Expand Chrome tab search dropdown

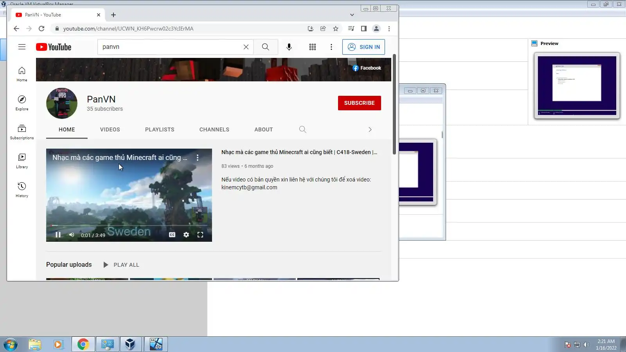(x=352, y=15)
